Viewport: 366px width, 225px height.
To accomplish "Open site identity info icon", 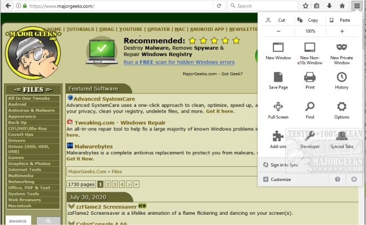I will (18, 6).
